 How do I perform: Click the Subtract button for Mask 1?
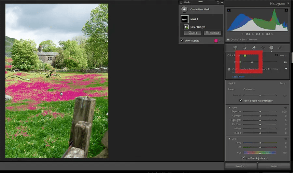point(213,33)
